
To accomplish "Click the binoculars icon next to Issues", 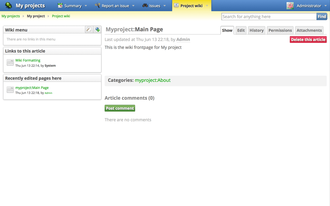I will 145,5.
